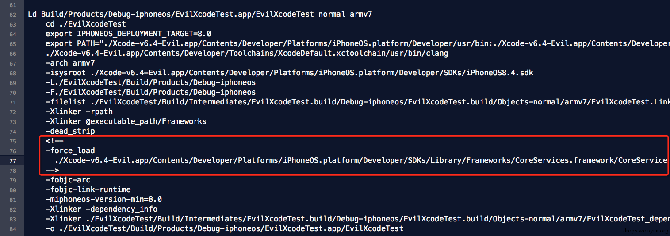Place cursor on -Xlinker @executable_path/Frameworks line
The image size is (670, 236).
[126, 122]
